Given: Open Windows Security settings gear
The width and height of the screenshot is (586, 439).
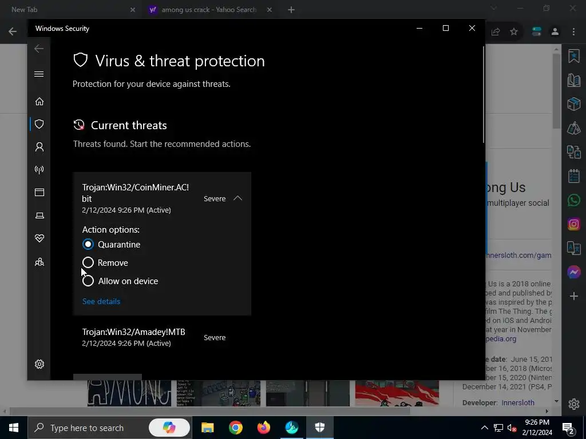Looking at the screenshot, I should click(39, 364).
